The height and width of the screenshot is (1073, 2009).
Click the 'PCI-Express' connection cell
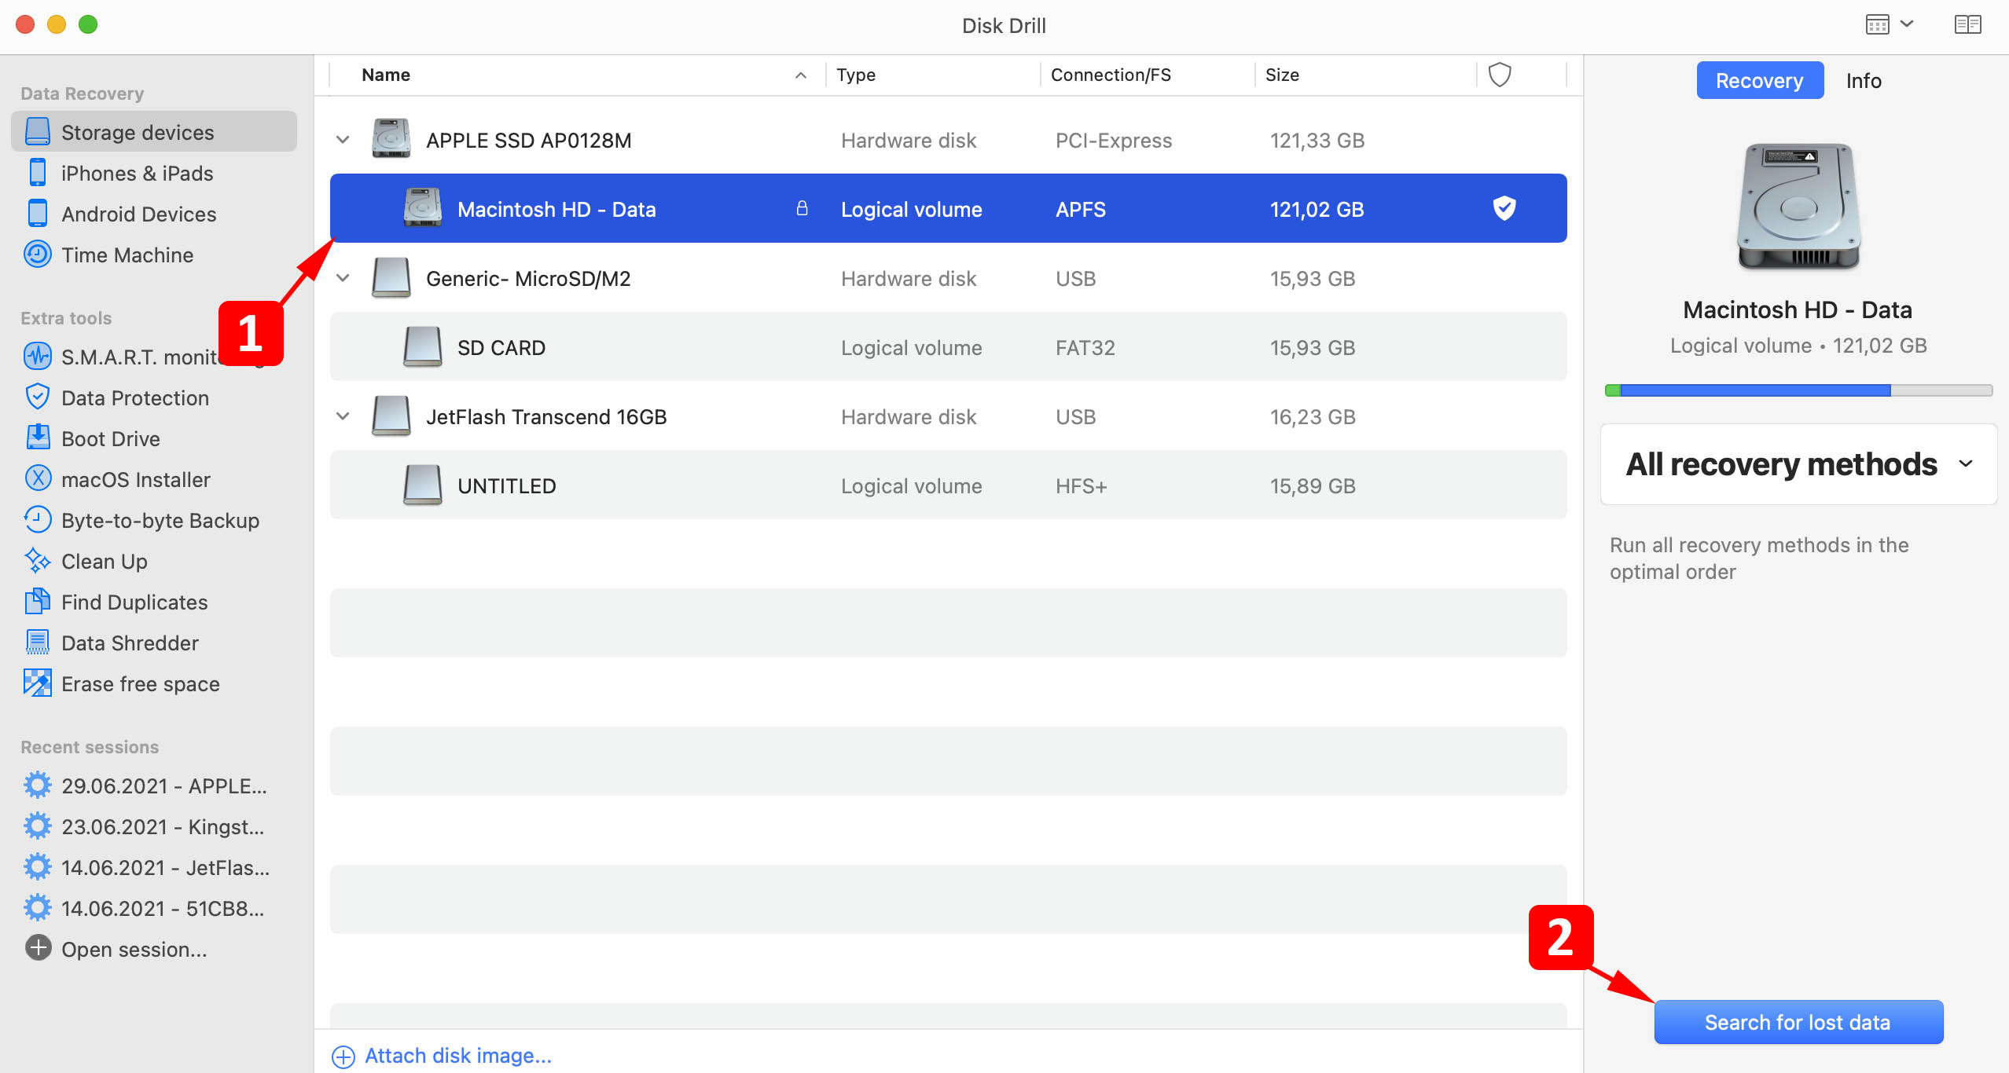click(x=1113, y=140)
